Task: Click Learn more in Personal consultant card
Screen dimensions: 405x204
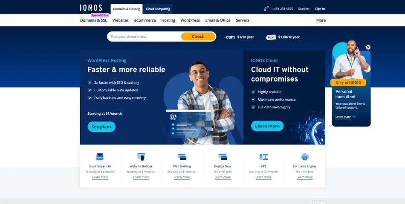Action: (343, 117)
